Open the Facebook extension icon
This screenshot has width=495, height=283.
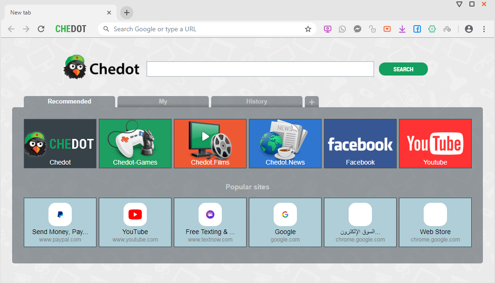417,29
